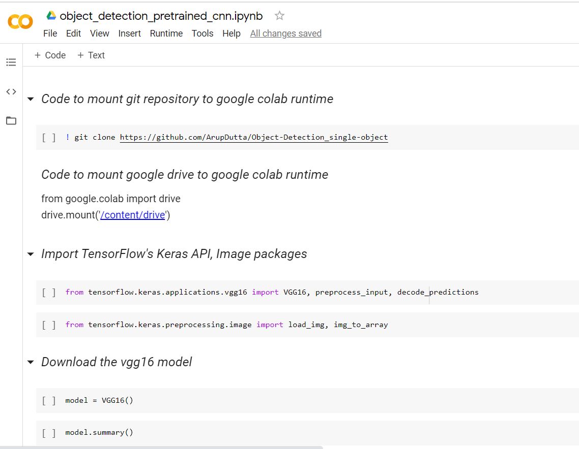579x449 pixels.
Task: Click the Colab logo icon
Action: click(20, 21)
